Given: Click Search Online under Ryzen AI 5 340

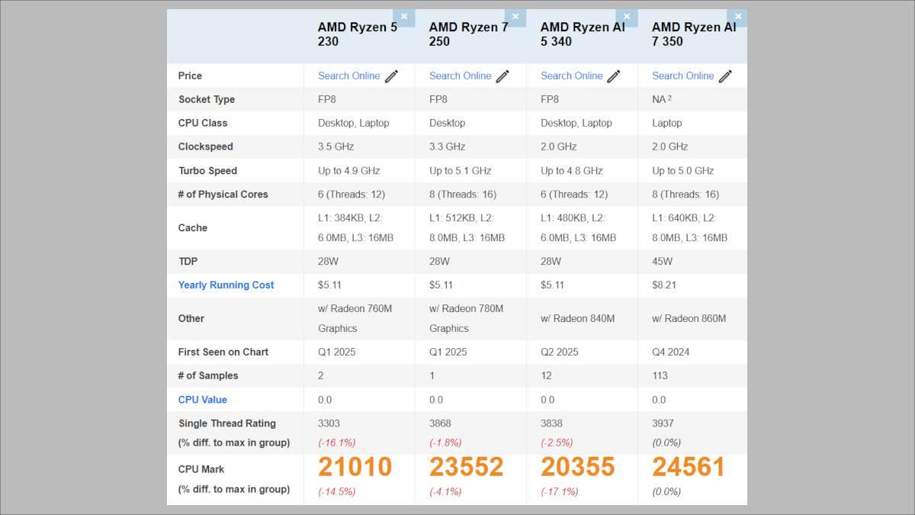Looking at the screenshot, I should [x=572, y=76].
